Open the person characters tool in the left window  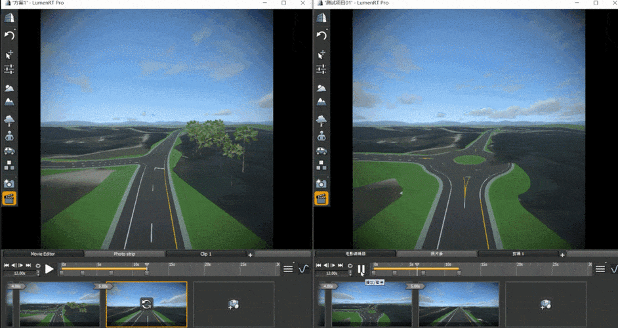point(9,136)
